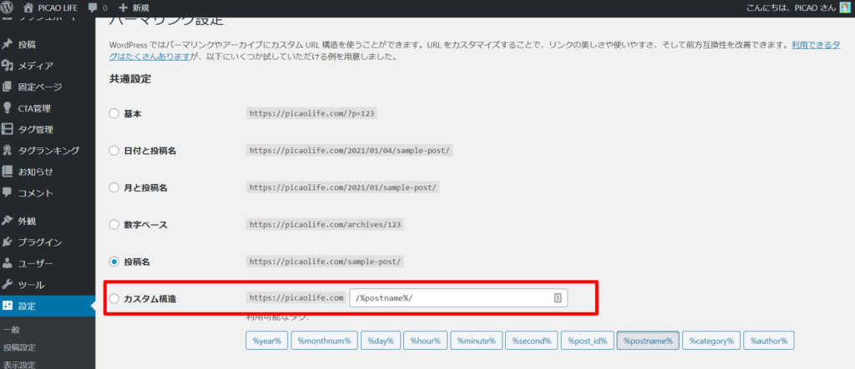This screenshot has height=369, width=855.
Task: Click the https://picaolife.com/sample-post/ example URL
Action: (325, 262)
